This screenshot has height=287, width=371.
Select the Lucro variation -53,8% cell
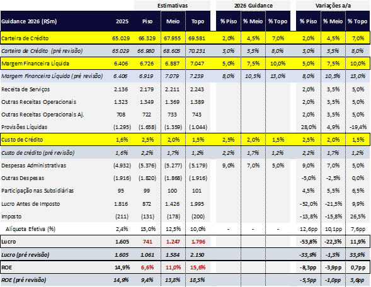308,242
